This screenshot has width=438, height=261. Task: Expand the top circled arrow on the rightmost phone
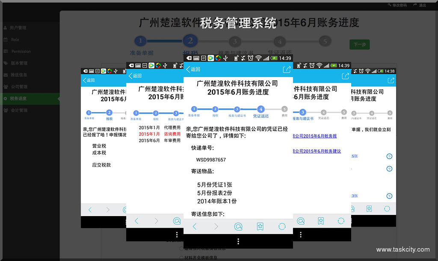pyautogui.click(x=389, y=156)
